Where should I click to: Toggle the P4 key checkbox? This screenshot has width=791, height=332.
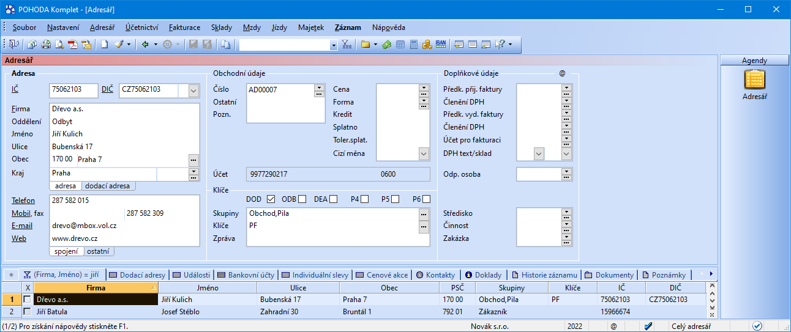pyautogui.click(x=364, y=199)
